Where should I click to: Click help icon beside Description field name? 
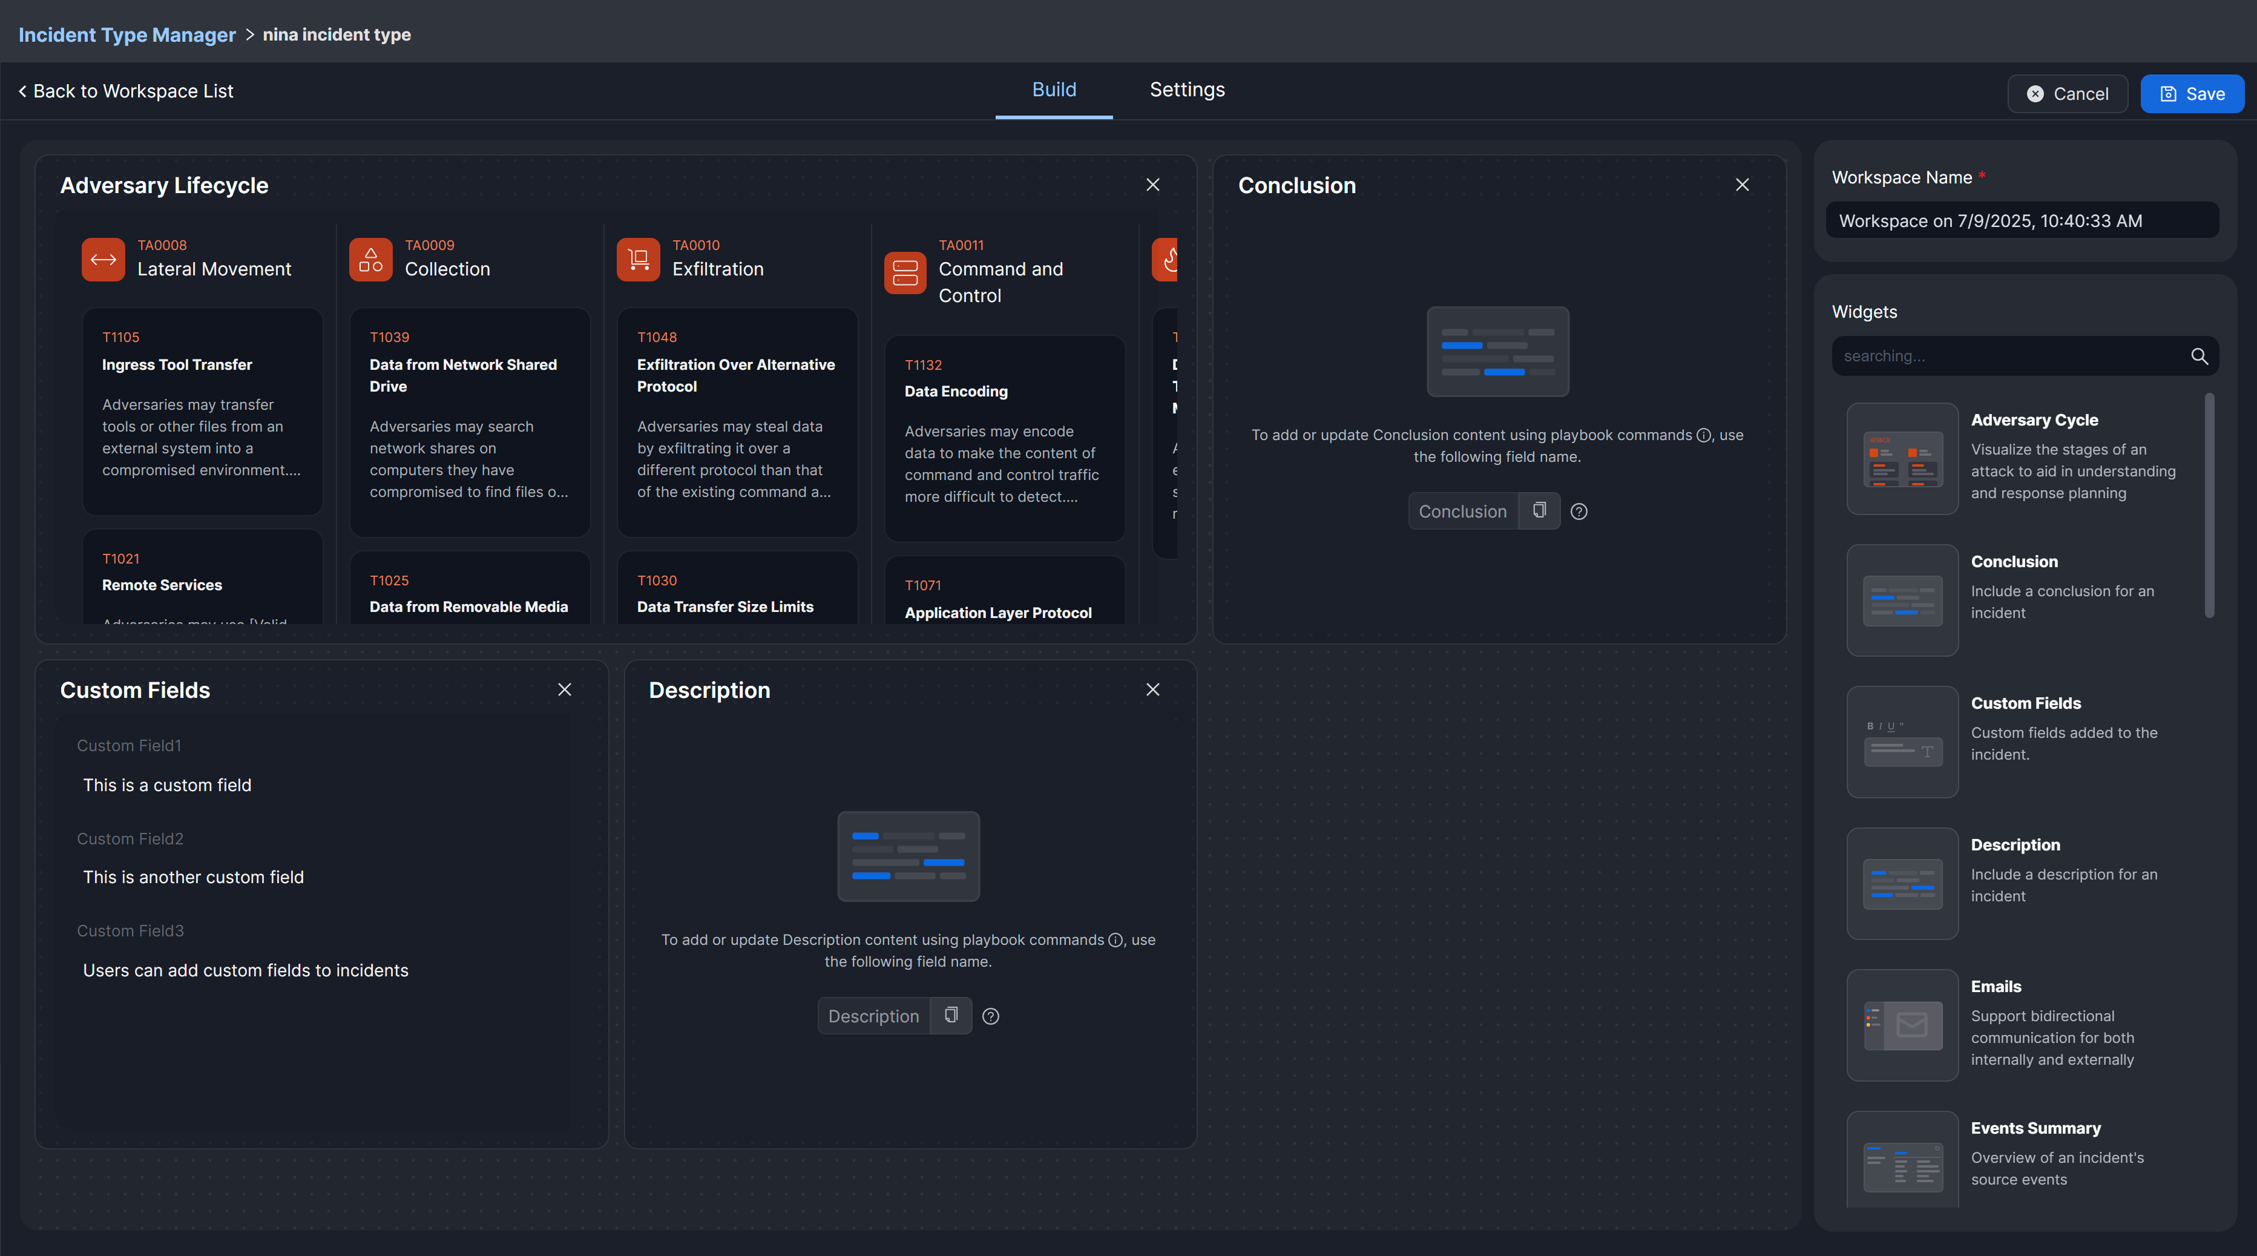pos(991,1017)
